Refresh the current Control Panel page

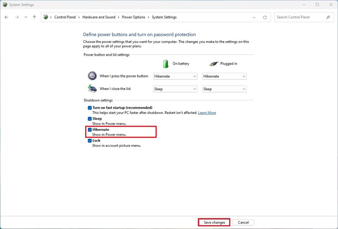[265, 17]
